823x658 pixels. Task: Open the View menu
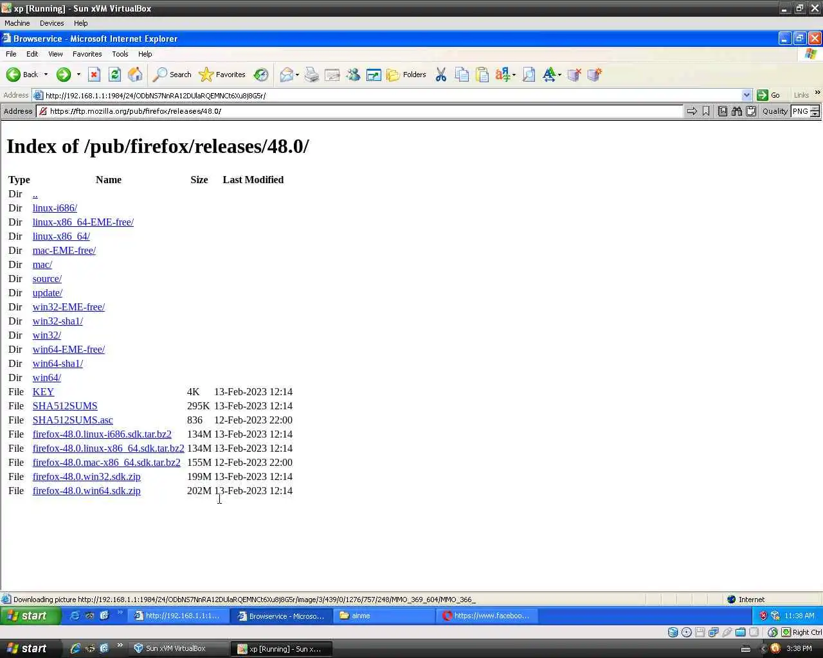(x=55, y=54)
